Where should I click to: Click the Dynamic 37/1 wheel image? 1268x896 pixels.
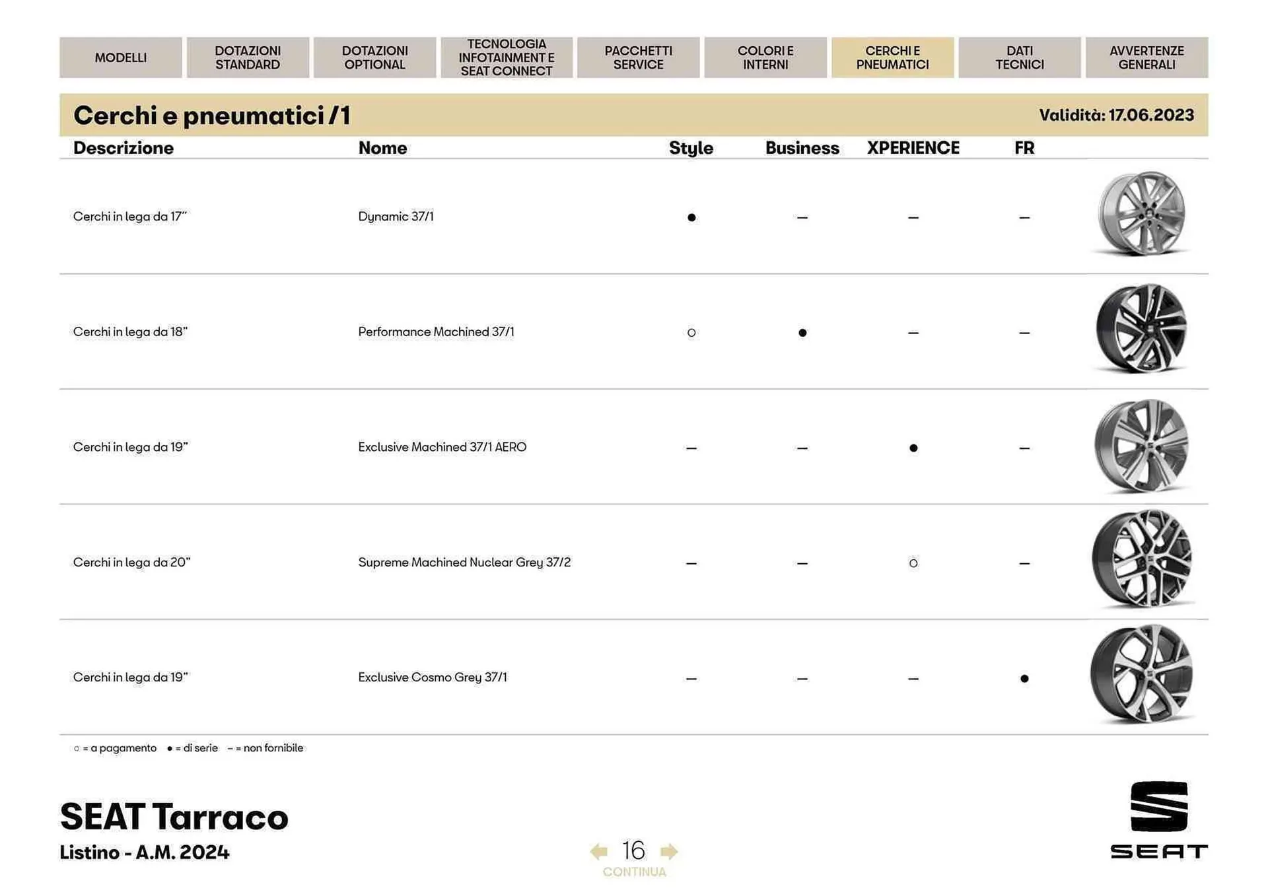click(x=1142, y=213)
